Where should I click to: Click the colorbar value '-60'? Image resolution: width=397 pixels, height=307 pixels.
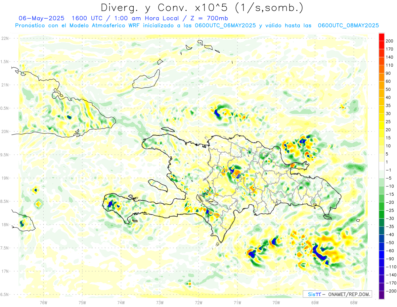click(389, 251)
